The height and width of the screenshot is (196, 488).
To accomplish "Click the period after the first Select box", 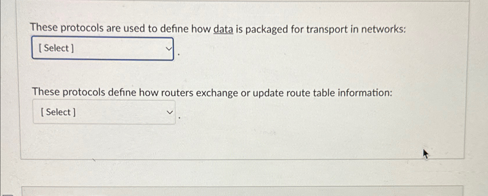I will pyautogui.click(x=179, y=54).
